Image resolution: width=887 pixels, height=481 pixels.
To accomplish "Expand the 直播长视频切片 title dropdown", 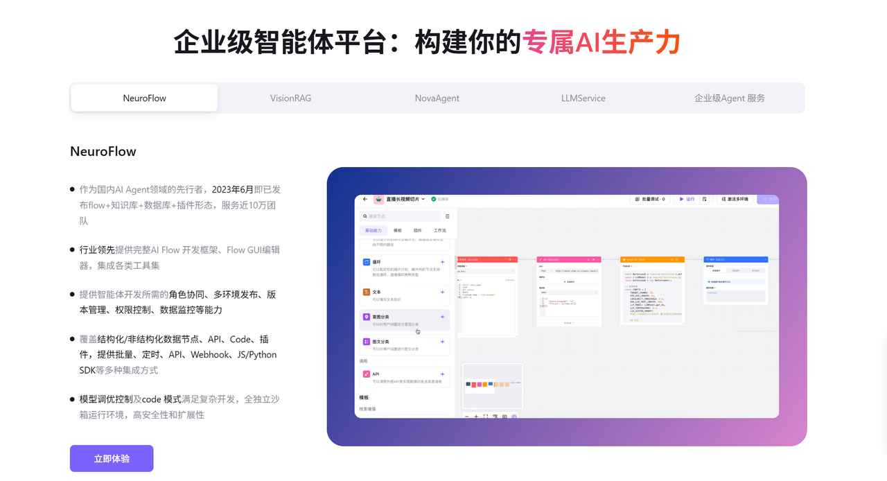I will coord(423,199).
